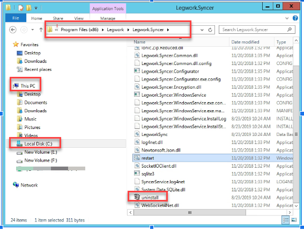The height and width of the screenshot is (230, 304).
Task: Select the Application Tools contextual tab
Action: (108, 9)
